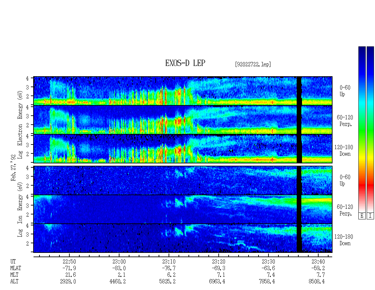Click the MLAT value -76.7

[x=169, y=268]
